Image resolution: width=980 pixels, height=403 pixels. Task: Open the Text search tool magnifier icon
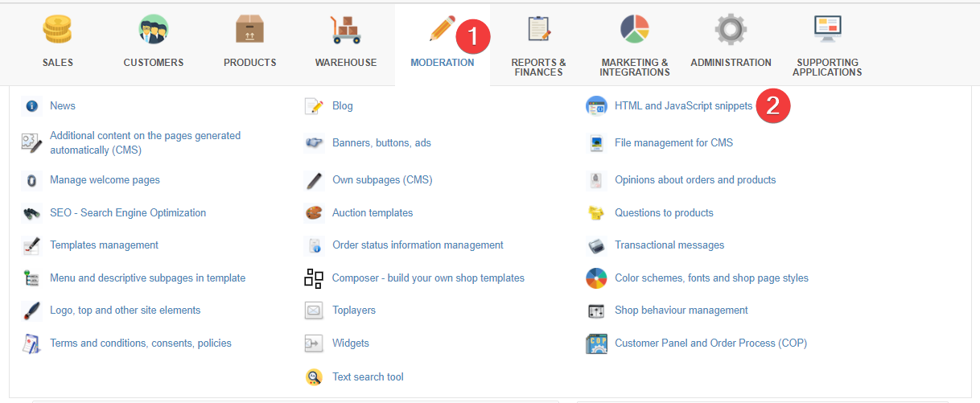(x=314, y=377)
